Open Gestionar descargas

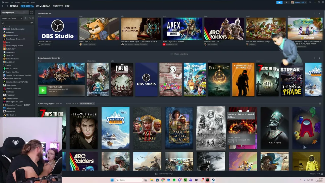pyautogui.click(x=164, y=174)
